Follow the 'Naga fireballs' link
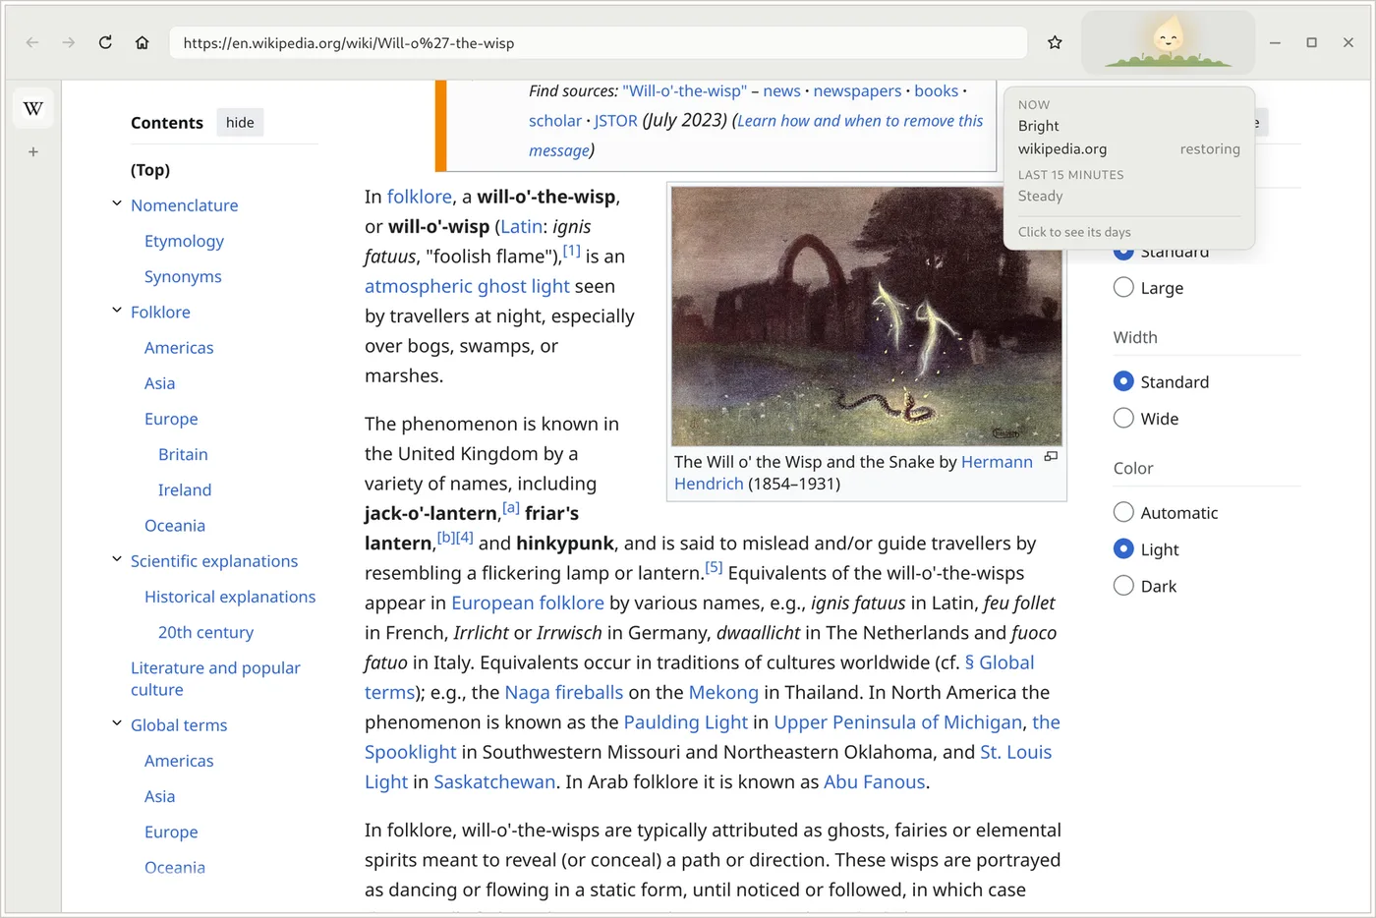 click(x=564, y=692)
